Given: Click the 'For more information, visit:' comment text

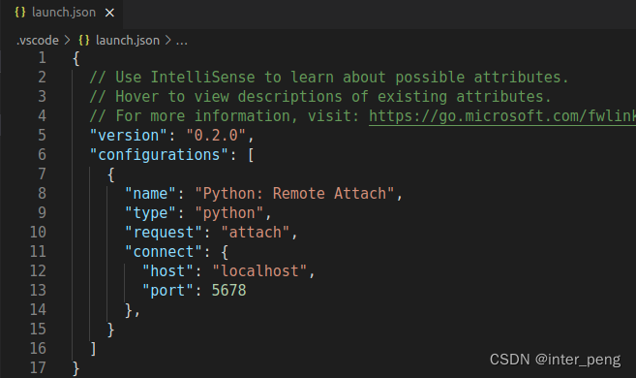Looking at the screenshot, I should [225, 116].
